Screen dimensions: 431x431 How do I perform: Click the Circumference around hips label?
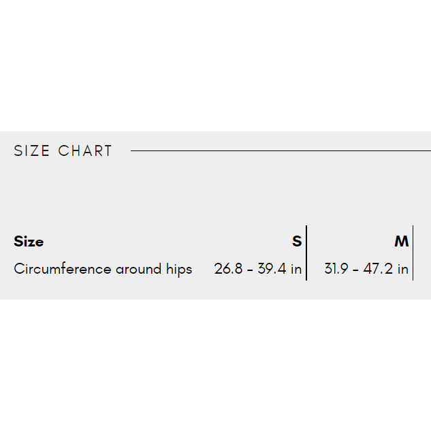[103, 269]
